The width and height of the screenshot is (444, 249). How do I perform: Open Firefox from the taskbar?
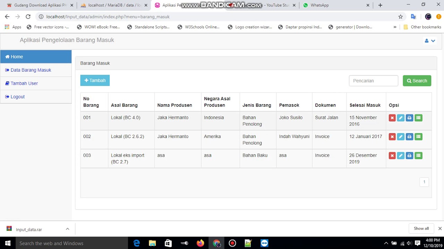pos(200,243)
